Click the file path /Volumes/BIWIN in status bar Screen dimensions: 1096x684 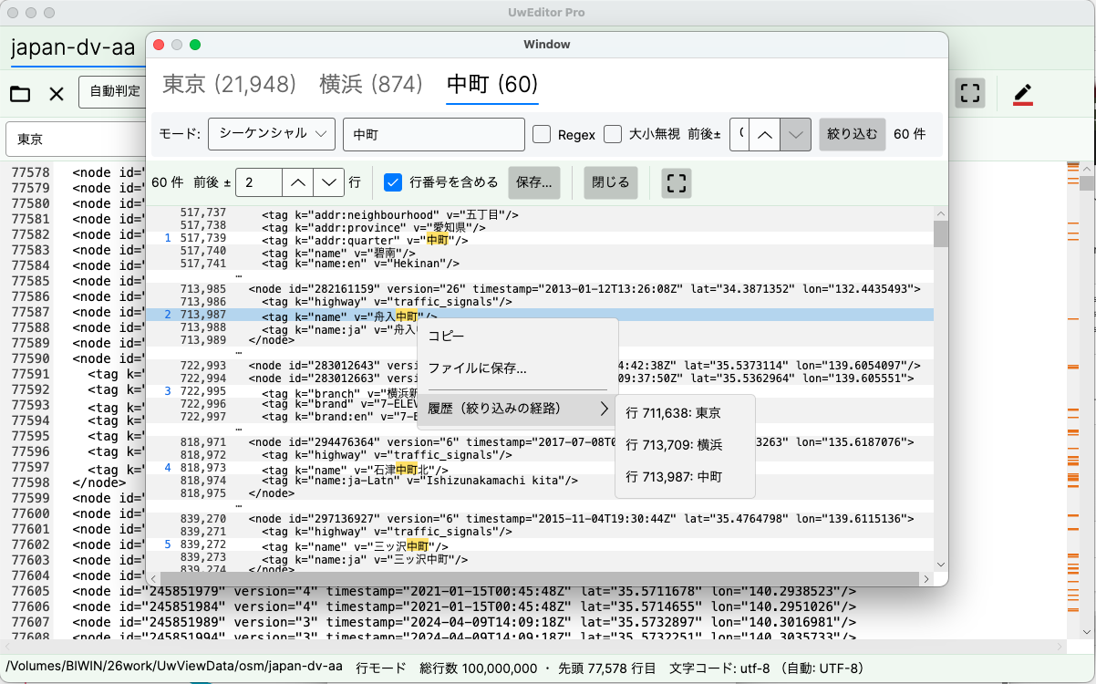pos(174,667)
